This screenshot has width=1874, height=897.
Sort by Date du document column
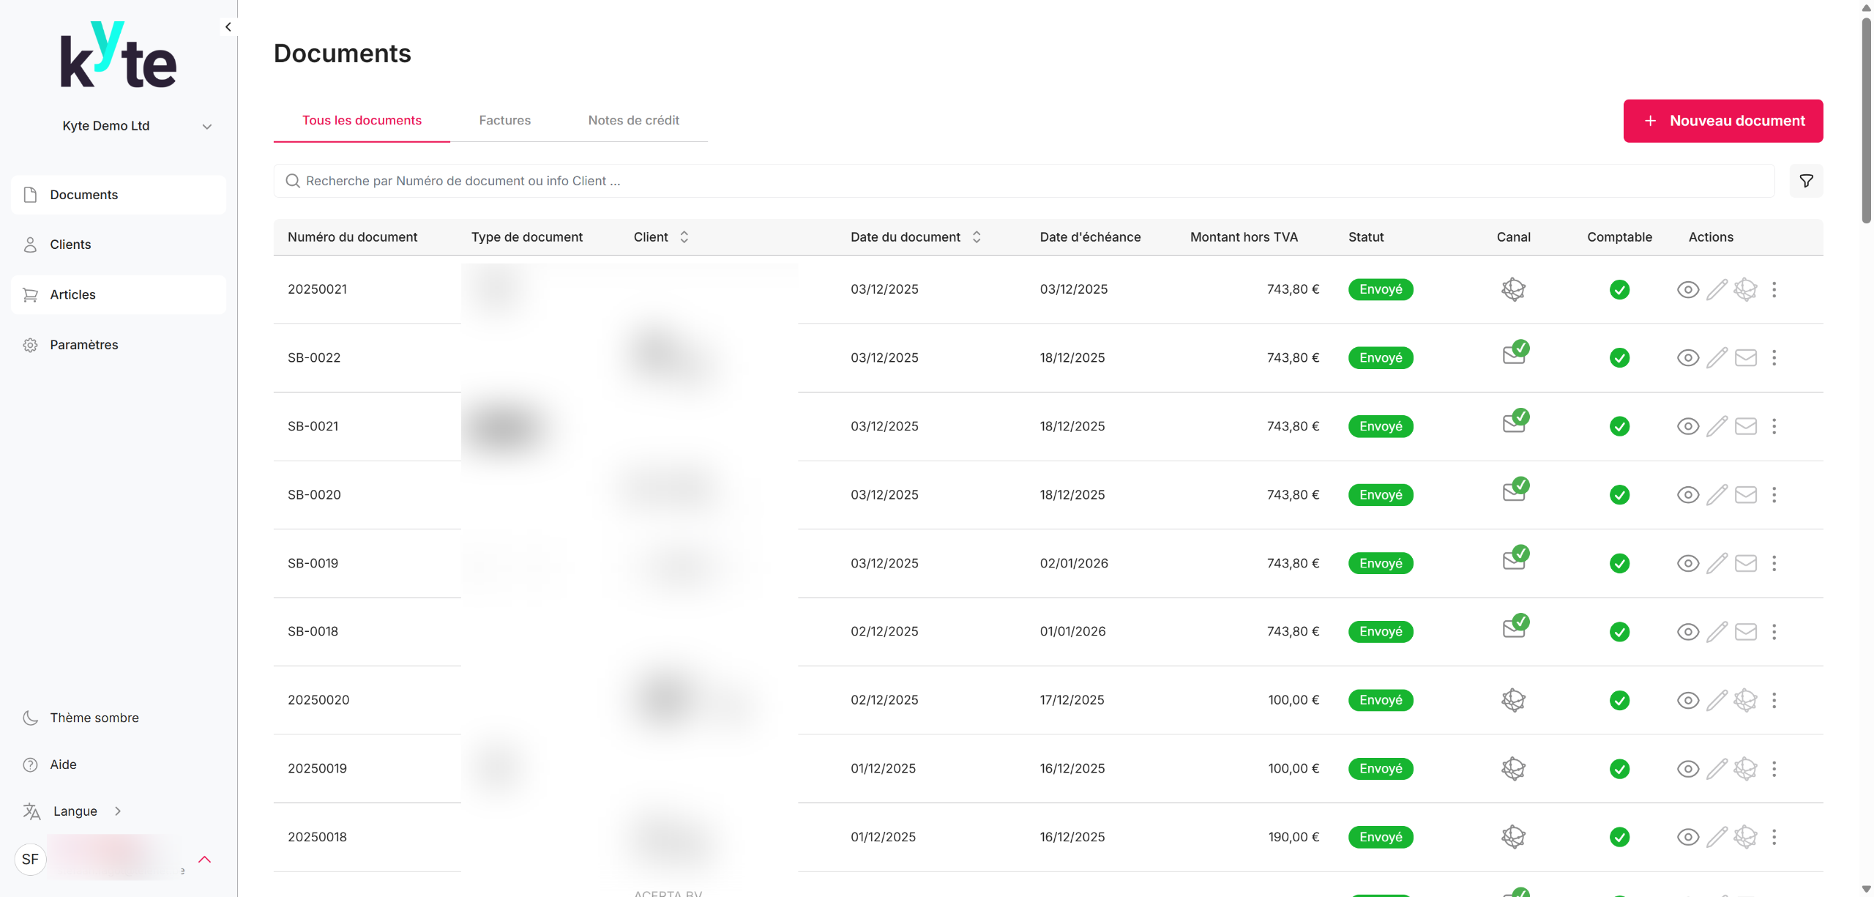(x=976, y=237)
